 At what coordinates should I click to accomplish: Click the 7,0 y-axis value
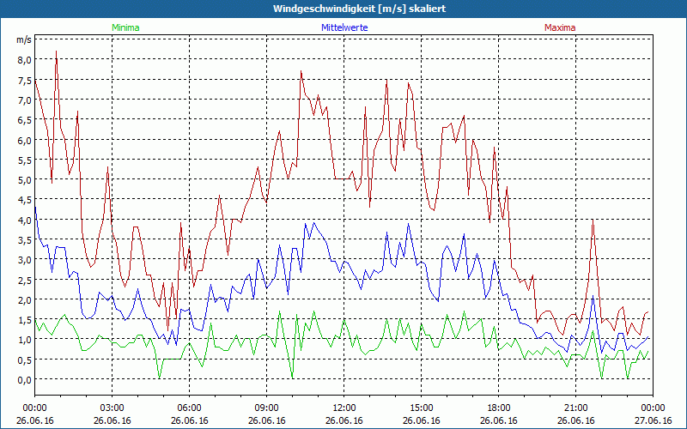(x=25, y=100)
